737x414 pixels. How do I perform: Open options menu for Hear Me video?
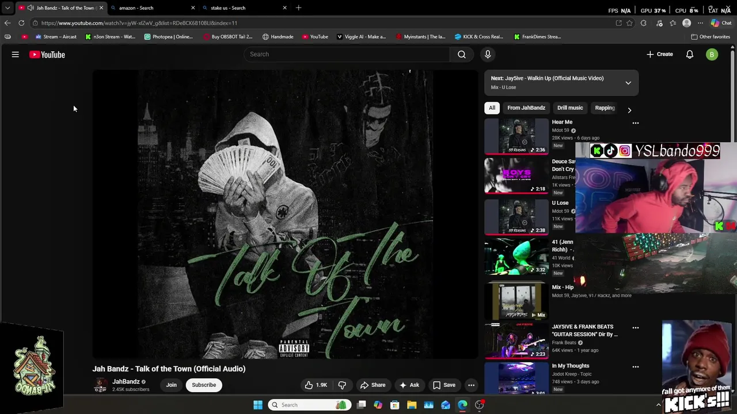636,122
